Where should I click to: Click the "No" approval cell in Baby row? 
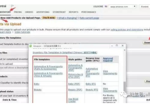[x=104, y=84]
